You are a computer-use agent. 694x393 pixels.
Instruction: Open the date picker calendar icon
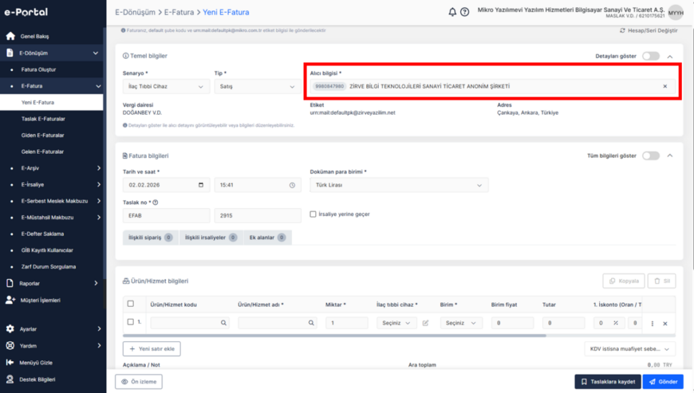click(x=201, y=185)
